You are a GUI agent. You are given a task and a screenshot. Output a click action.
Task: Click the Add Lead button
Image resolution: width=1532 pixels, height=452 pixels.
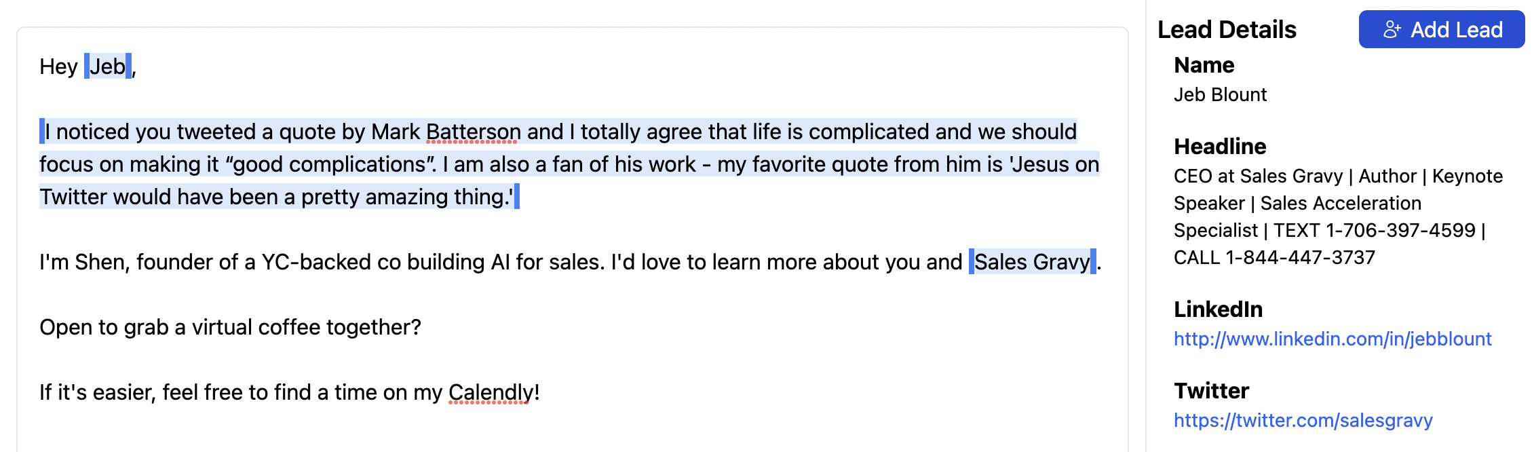(x=1441, y=29)
